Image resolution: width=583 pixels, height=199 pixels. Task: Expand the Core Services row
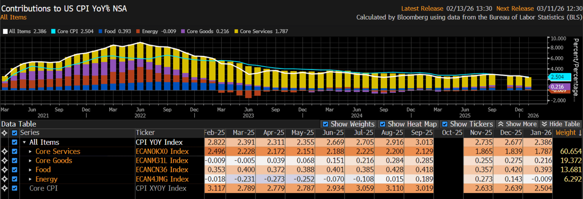(30, 152)
